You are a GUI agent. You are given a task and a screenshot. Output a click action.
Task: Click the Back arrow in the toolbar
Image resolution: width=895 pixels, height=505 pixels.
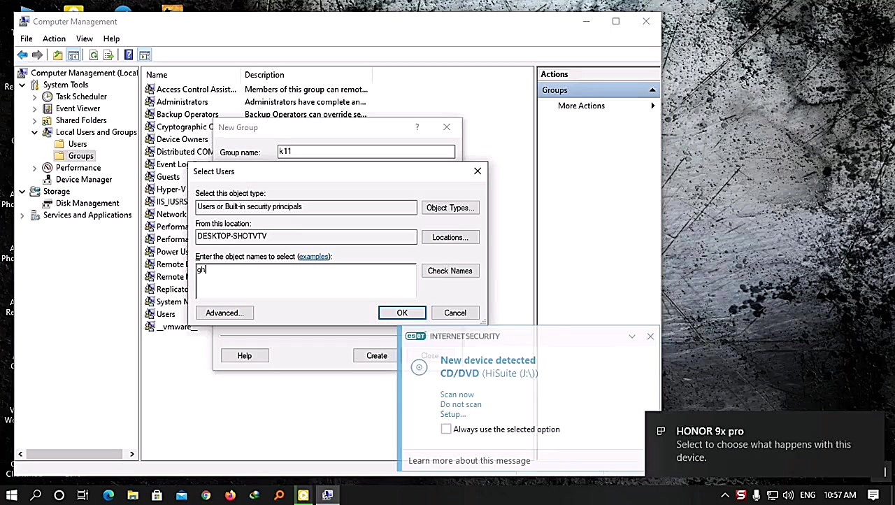coord(22,55)
